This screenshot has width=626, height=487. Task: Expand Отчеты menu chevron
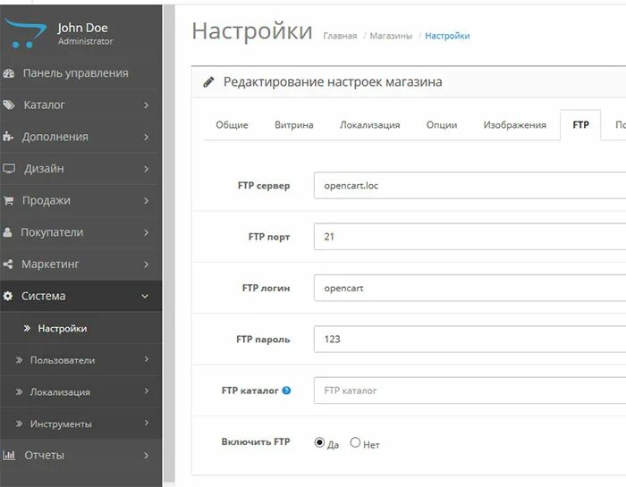click(x=146, y=455)
